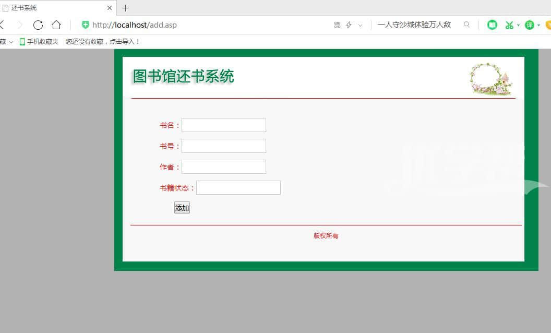Open the 手机收藏夹 bookmark folder

click(x=39, y=42)
